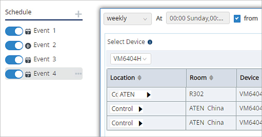This screenshot has width=262, height=137.
Task: Switch off the Event 3 toggle
Action: [14, 60]
